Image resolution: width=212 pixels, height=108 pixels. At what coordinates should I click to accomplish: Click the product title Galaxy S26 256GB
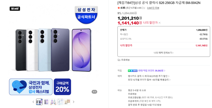(x=159, y=3)
